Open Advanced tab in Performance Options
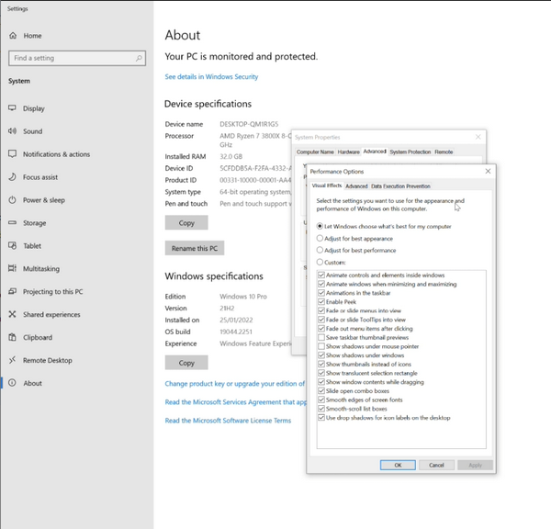 tap(356, 186)
